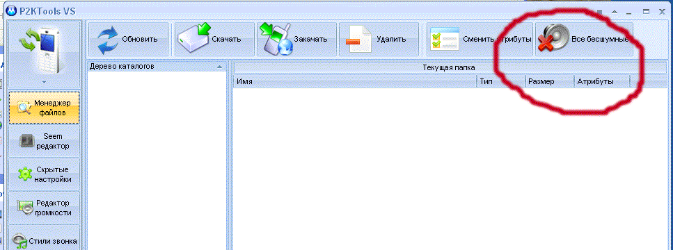Collapse the Дерево каталогов panel arrow
This screenshot has width=673, height=250.
220,67
